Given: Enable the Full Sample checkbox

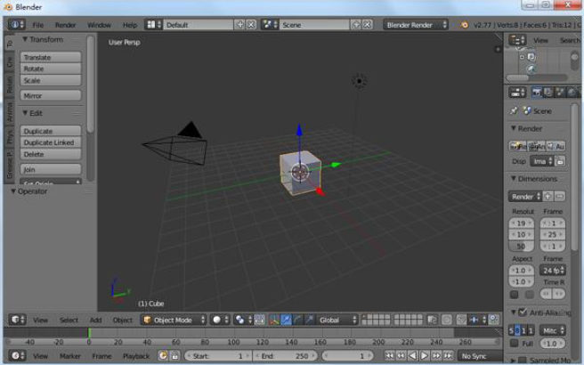Looking at the screenshot, I should (514, 343).
